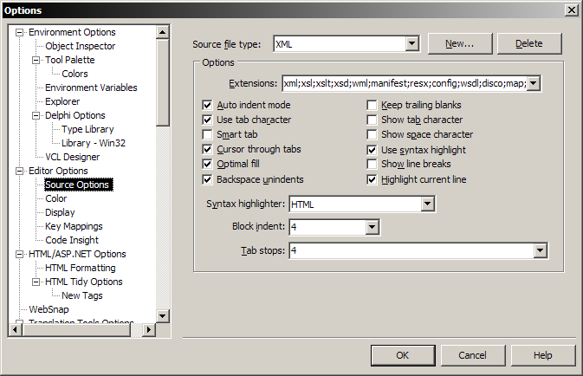
Task: Select Environment Options label in tree
Action: click(x=72, y=32)
